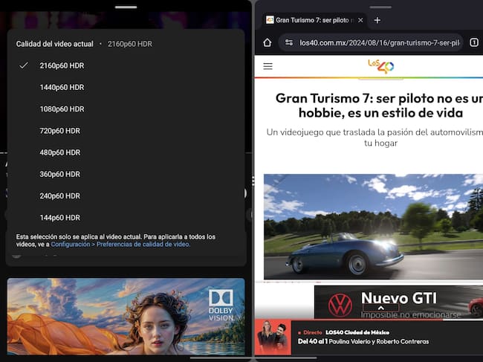This screenshot has height=362, width=483.
Task: Select the 480p60 HDR option
Action: [59, 152]
